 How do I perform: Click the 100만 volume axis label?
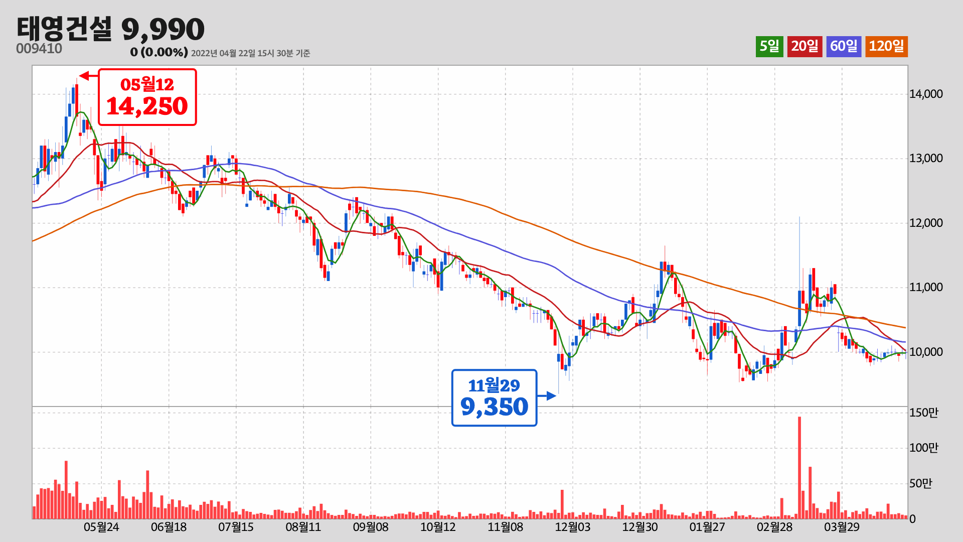click(923, 448)
